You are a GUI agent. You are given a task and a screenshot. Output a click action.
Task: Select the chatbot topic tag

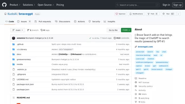click(151, 59)
